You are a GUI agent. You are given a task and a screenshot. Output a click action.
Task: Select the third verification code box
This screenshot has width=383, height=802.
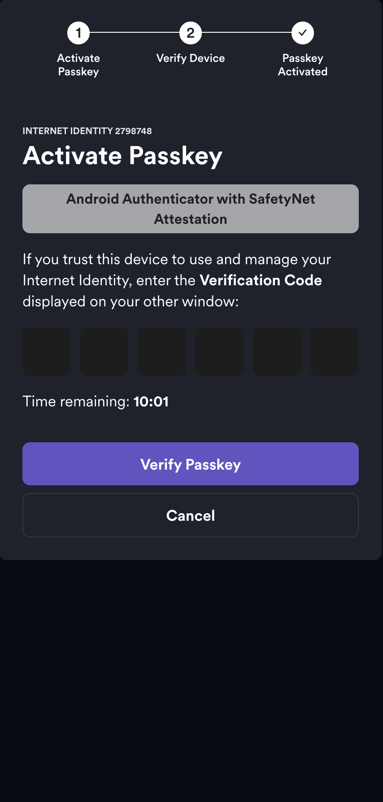click(x=162, y=351)
